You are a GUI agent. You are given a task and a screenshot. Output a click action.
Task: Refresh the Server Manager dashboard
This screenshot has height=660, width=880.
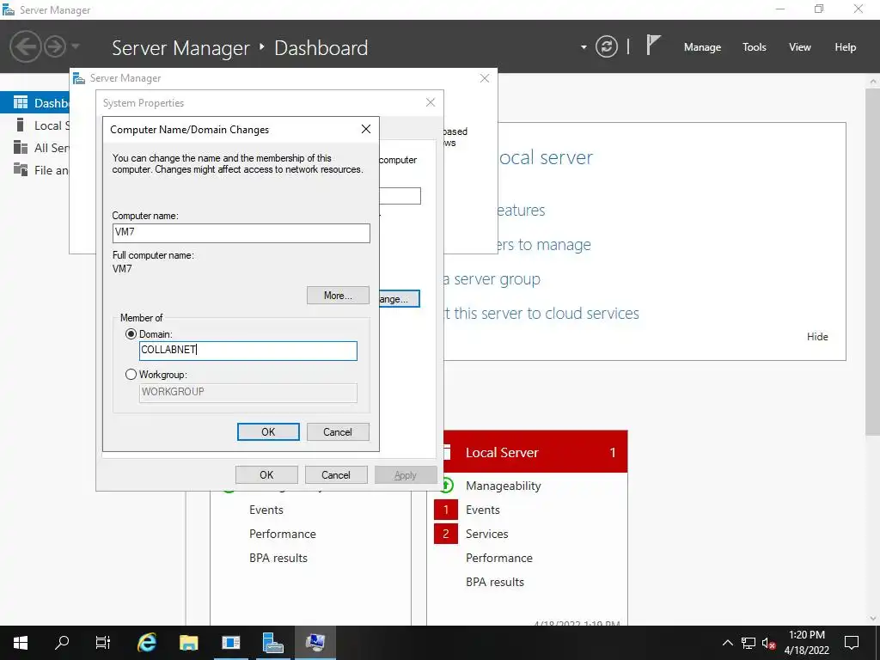click(x=607, y=46)
